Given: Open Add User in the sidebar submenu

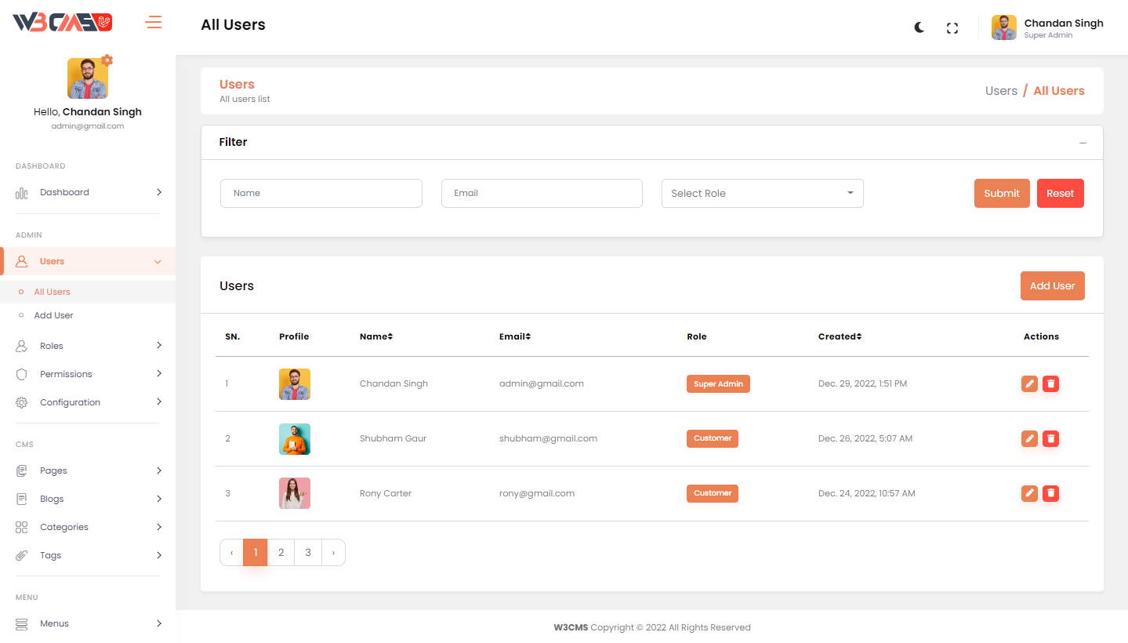Looking at the screenshot, I should [53, 315].
